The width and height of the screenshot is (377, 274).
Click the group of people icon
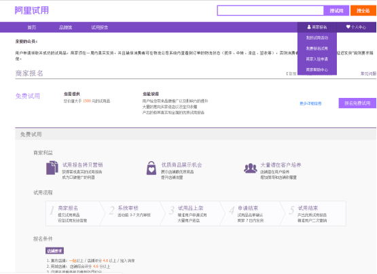pyautogui.click(x=250, y=168)
